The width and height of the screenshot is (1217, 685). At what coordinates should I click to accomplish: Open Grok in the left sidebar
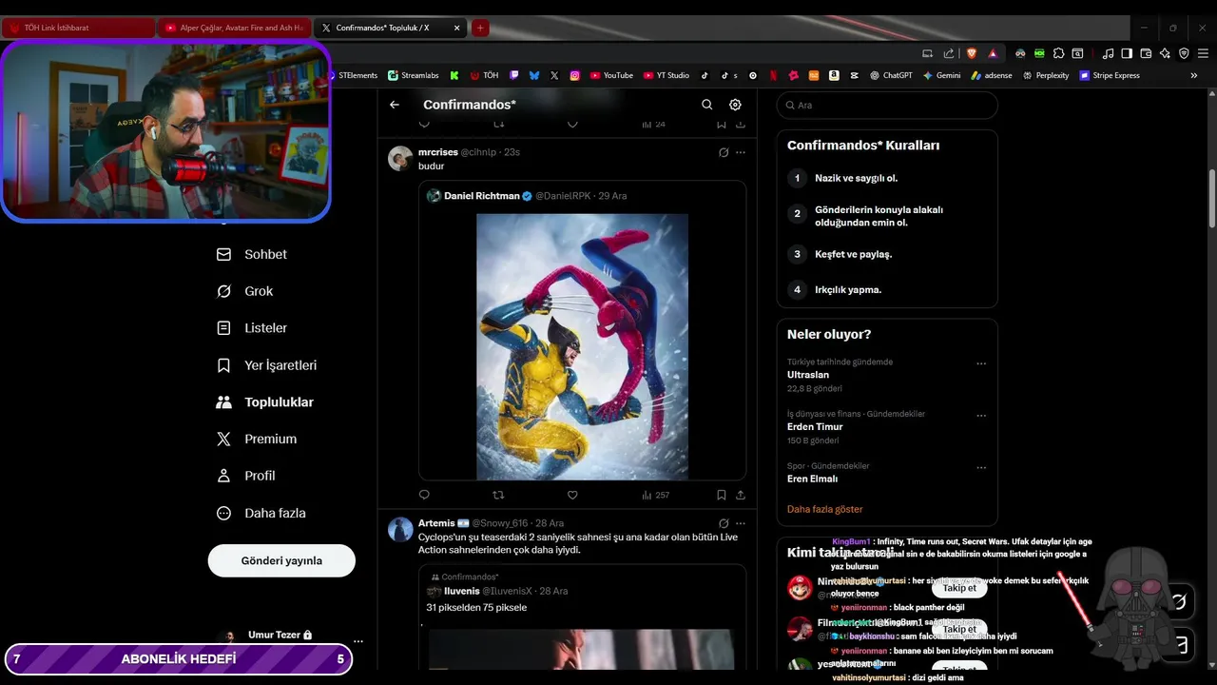click(x=245, y=291)
